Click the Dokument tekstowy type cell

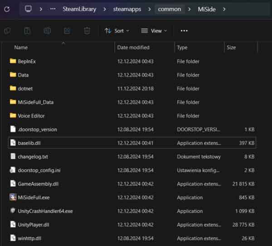coord(199,157)
